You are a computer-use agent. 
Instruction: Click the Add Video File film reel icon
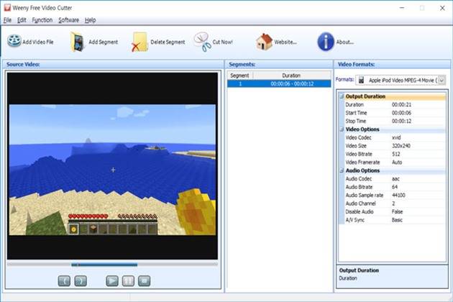click(x=14, y=41)
